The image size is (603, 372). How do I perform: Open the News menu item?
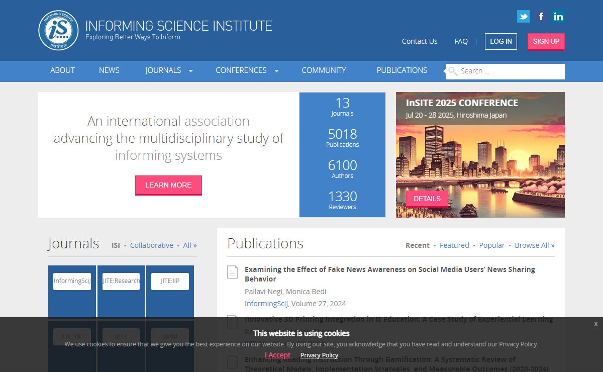109,70
